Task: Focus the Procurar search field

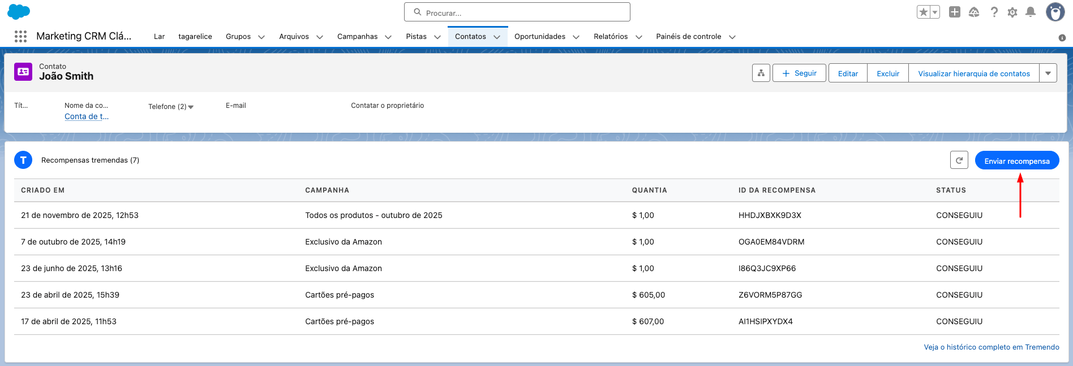Action: click(517, 12)
